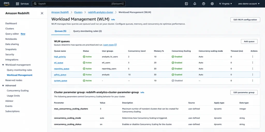Click the concurrency_scaling_mode parameter name
The image size is (265, 132).
click(68, 118)
